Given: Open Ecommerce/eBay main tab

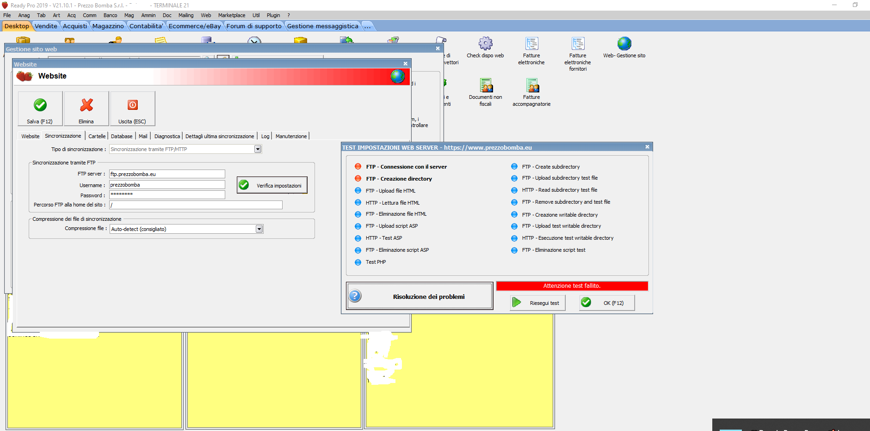Looking at the screenshot, I should click(195, 26).
